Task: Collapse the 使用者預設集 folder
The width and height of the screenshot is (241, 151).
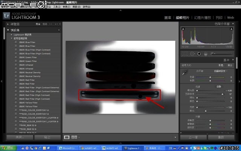Action: click(12, 39)
